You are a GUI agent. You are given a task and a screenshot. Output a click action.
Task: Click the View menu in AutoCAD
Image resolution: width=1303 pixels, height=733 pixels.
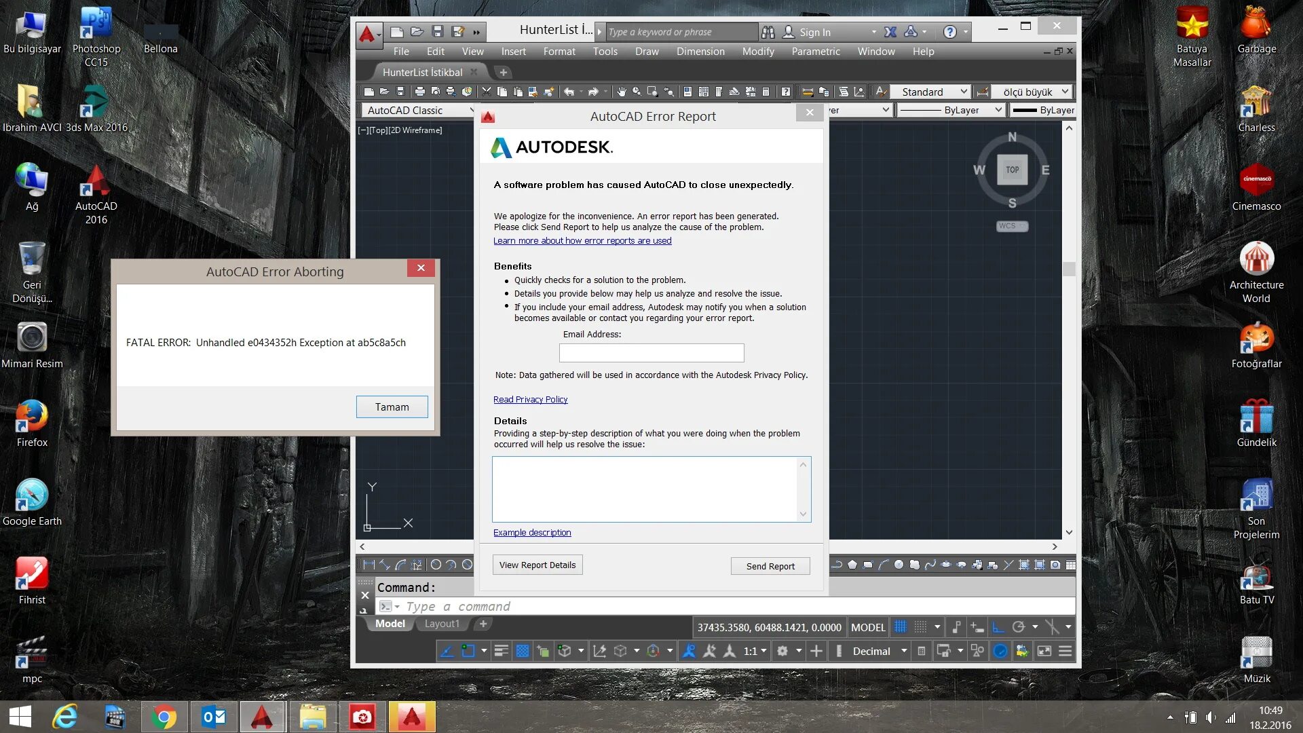pyautogui.click(x=472, y=51)
